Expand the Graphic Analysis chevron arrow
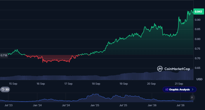 [192, 90]
